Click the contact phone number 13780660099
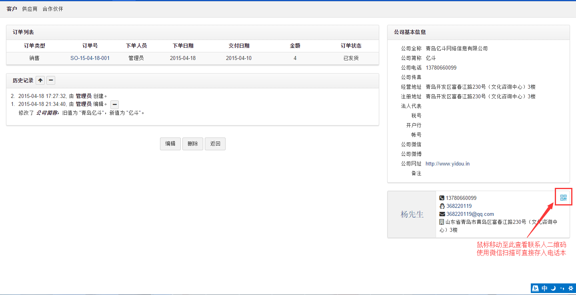576x295 pixels. 461,198
